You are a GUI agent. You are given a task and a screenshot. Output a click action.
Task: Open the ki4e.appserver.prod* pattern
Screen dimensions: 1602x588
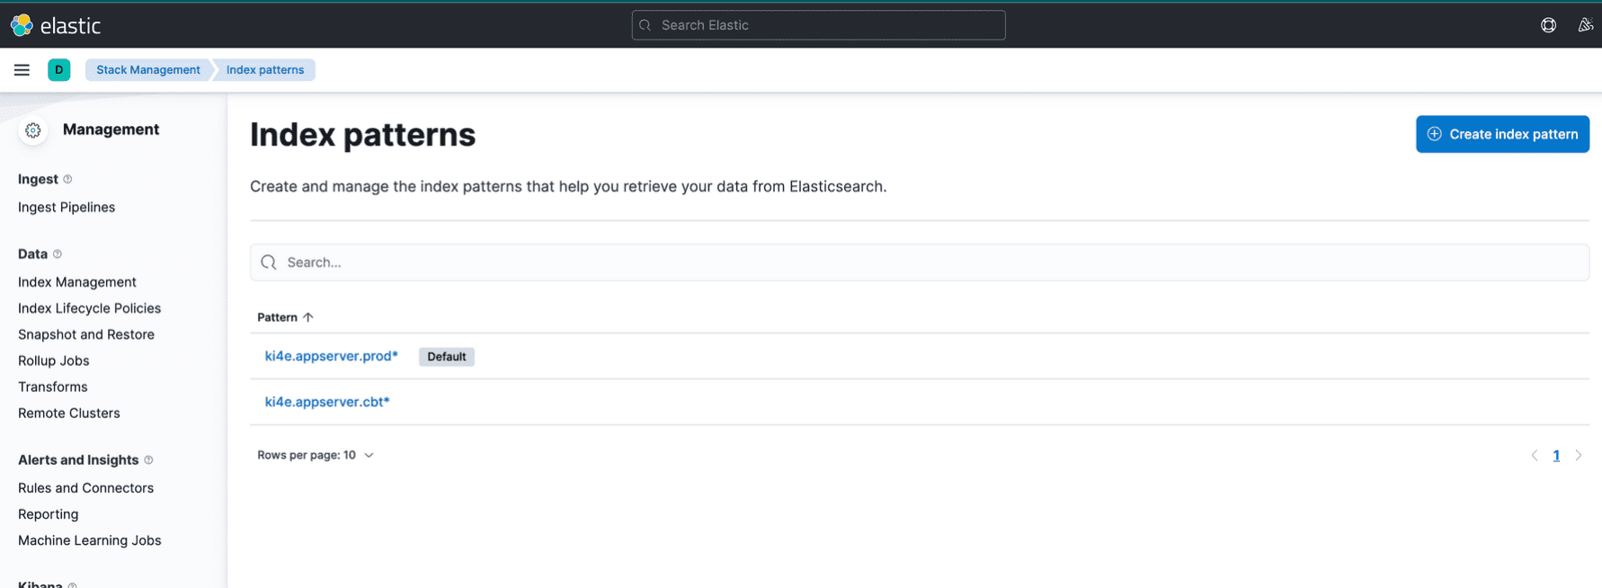(x=331, y=356)
